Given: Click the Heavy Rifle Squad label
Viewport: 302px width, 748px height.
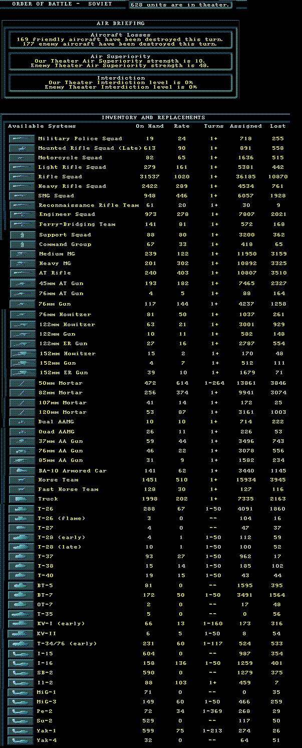Looking at the screenshot, I should pyautogui.click(x=72, y=186).
